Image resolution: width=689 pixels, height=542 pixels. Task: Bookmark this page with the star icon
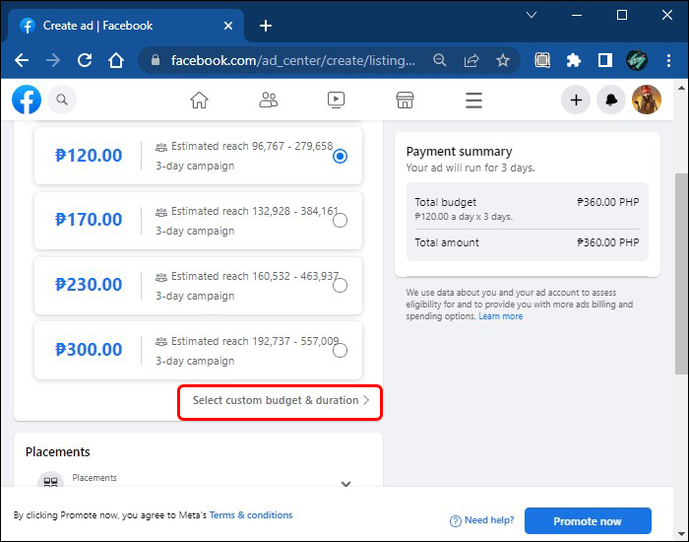(x=503, y=60)
